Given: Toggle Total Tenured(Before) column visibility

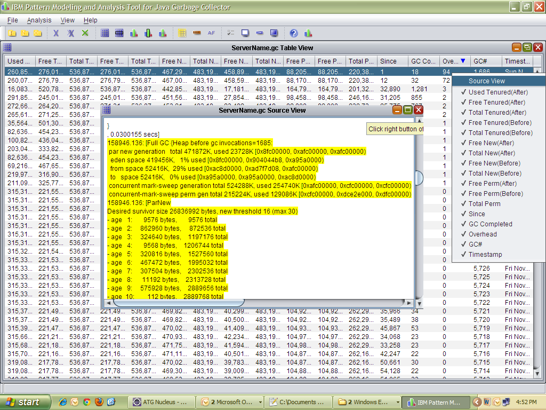Looking at the screenshot, I should 499,132.
